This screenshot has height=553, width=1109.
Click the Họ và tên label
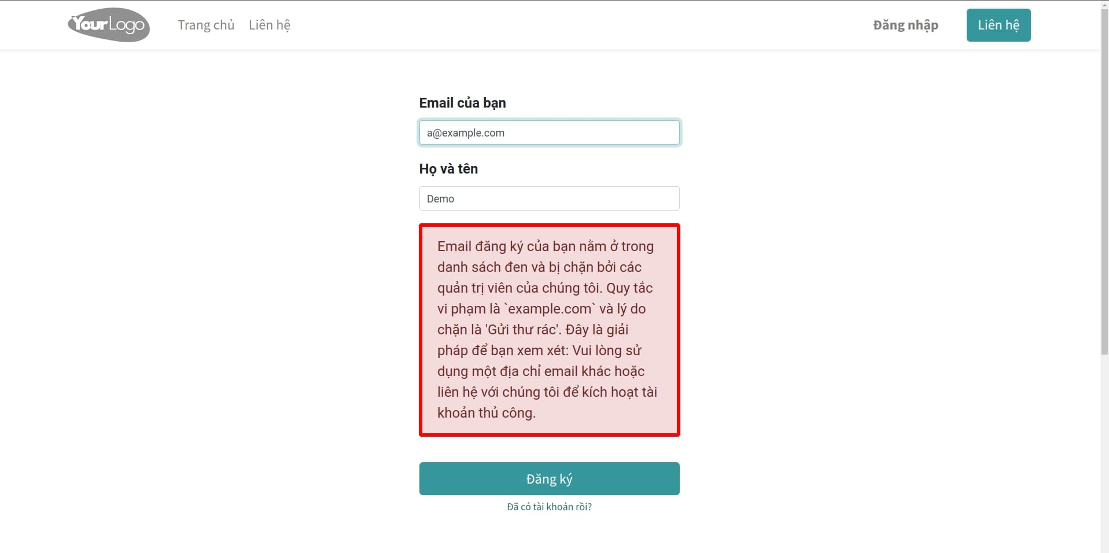coord(448,169)
